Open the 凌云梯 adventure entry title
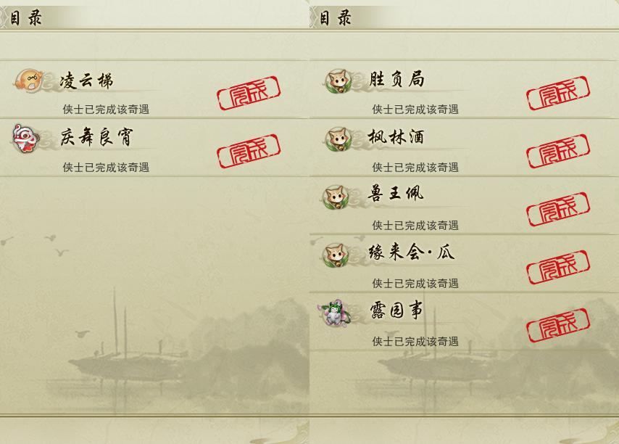619x444 pixels. point(86,81)
